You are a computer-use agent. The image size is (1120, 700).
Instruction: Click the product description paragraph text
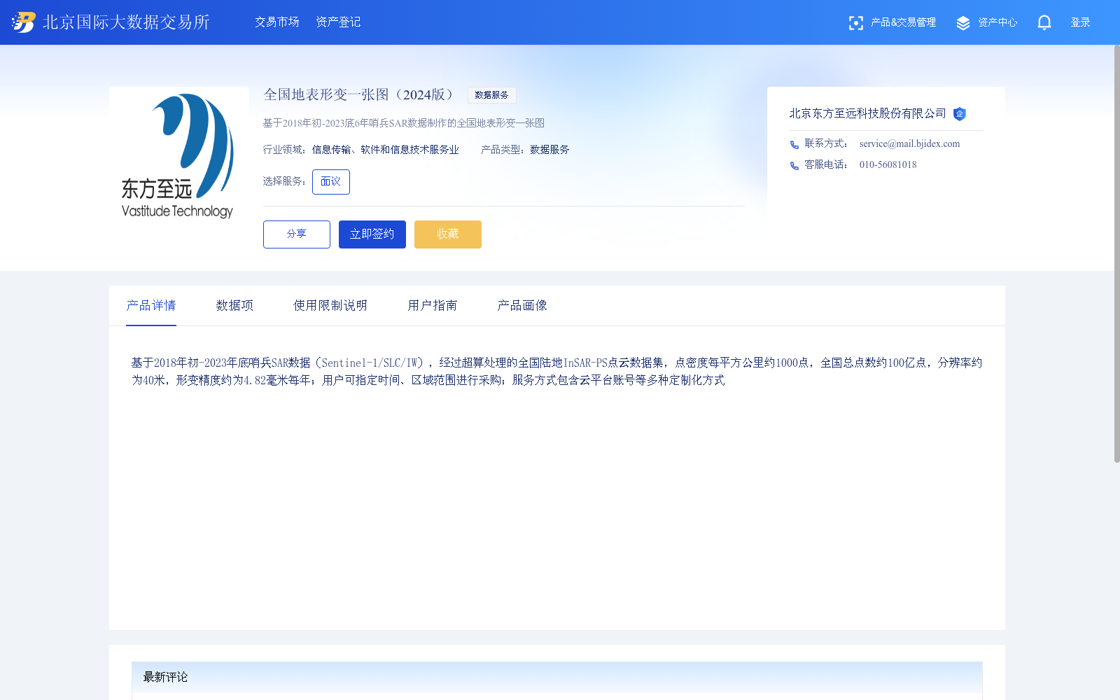coord(557,372)
